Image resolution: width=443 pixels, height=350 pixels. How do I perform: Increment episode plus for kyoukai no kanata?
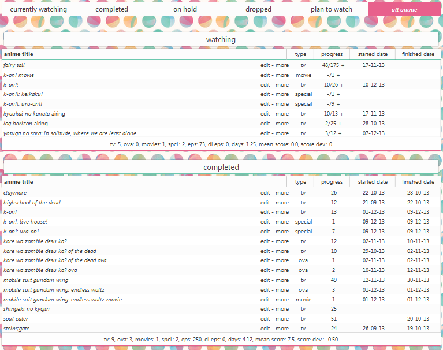341,114
